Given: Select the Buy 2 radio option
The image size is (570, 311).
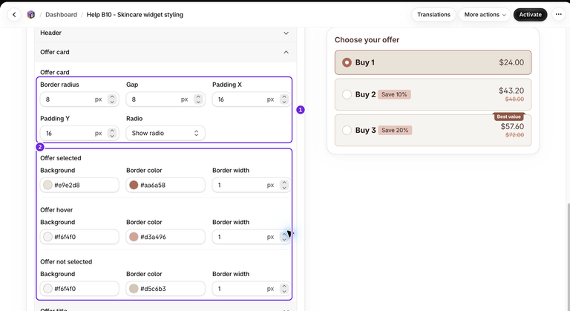Looking at the screenshot, I should point(347,94).
